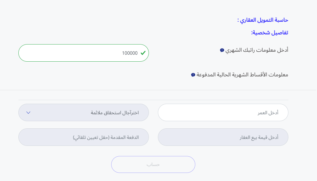317x181 pixels.
Task: Click the أدخل العمر placeholder text
Action: click(x=268, y=113)
